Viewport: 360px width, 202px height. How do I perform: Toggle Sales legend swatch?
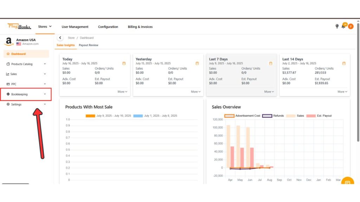pyautogui.click(x=291, y=116)
